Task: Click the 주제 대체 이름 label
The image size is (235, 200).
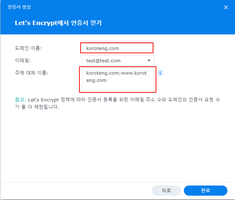Action: tap(32, 73)
